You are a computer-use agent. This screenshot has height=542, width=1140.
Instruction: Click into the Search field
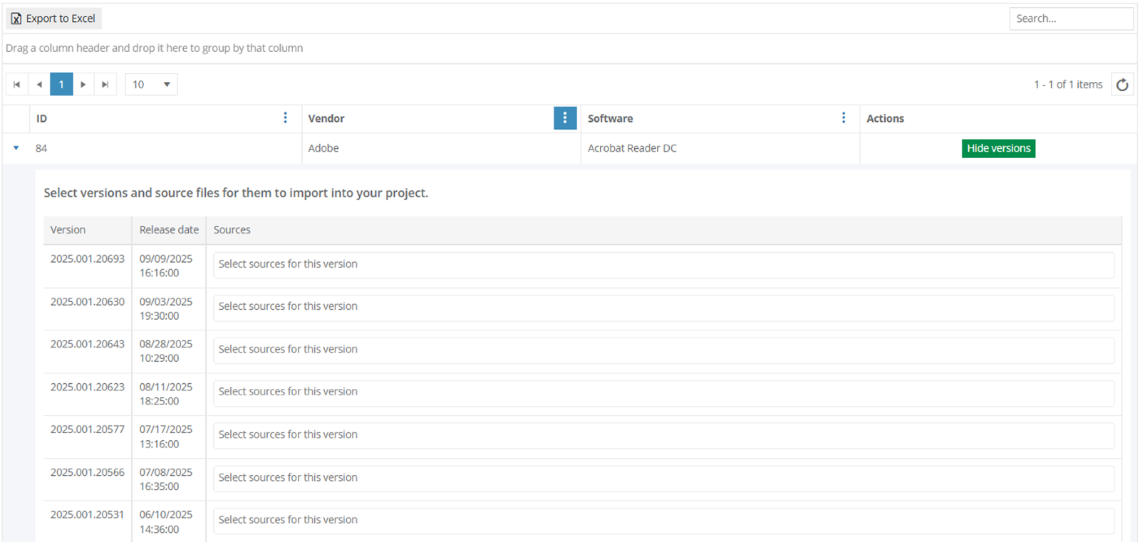[x=1070, y=19]
